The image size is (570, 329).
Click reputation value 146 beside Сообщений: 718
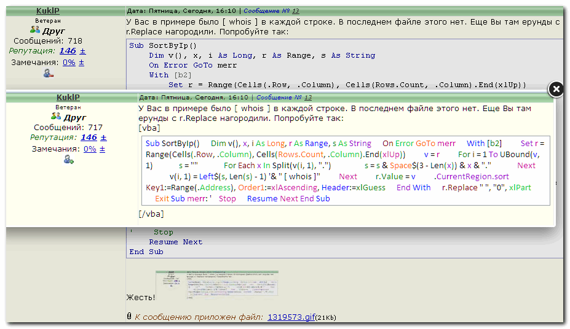(x=68, y=51)
